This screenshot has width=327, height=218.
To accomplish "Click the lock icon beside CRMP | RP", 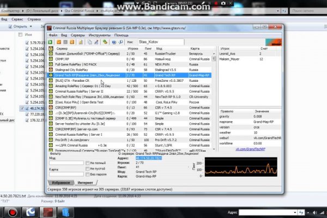I will click(x=50, y=59).
